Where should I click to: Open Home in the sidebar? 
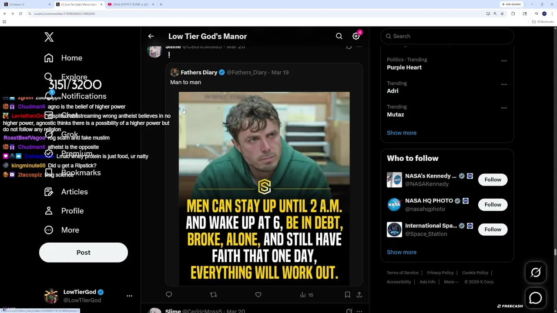click(x=63, y=58)
